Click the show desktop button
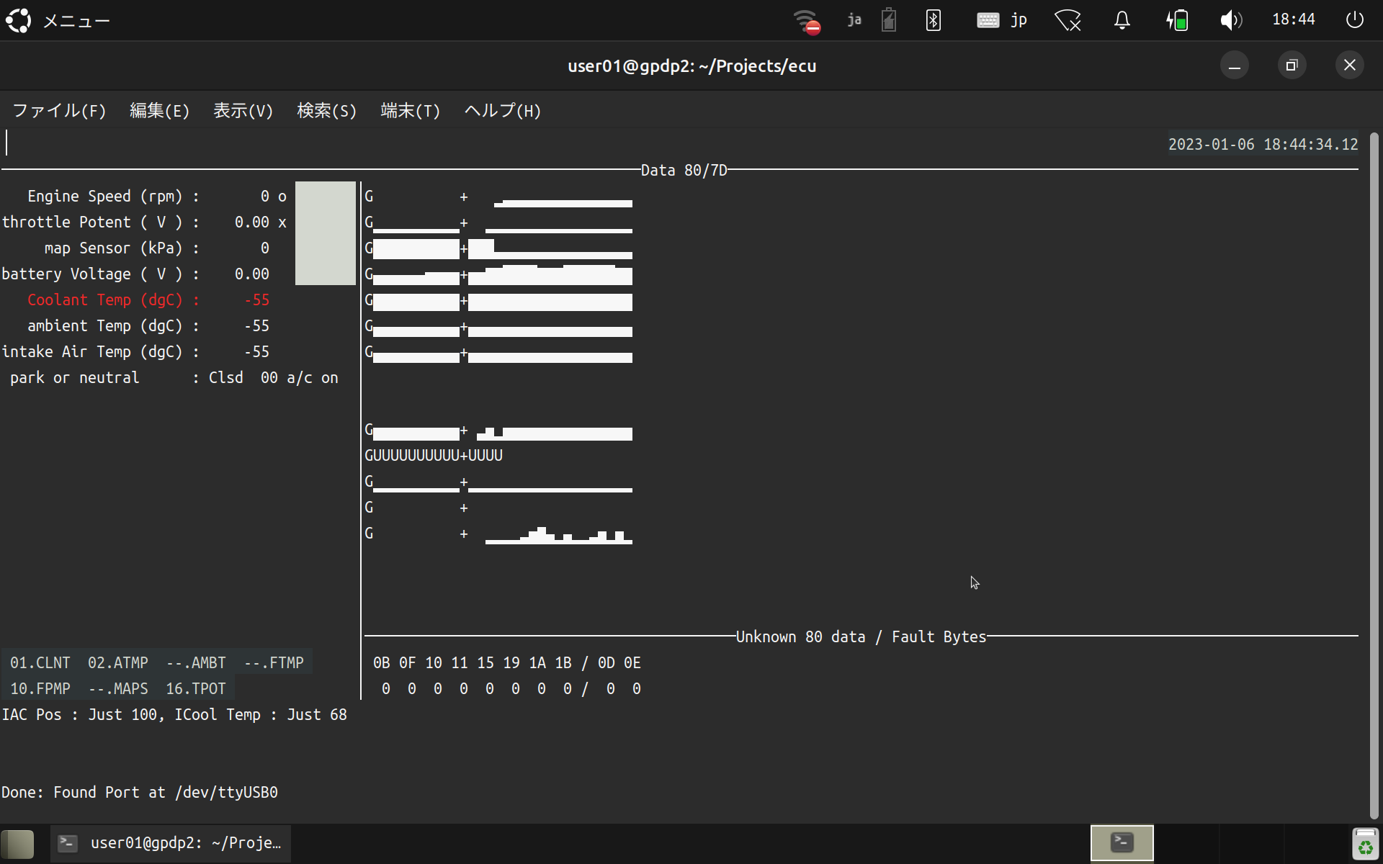The width and height of the screenshot is (1383, 864). click(x=17, y=844)
